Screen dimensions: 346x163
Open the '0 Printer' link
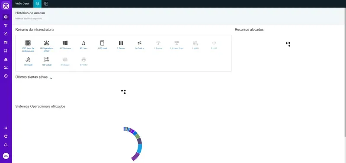[x=83, y=65]
